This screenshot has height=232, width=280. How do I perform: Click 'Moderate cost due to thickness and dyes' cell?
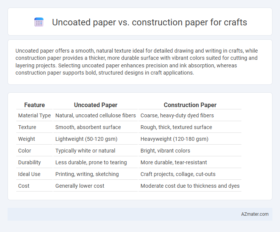[190, 186]
